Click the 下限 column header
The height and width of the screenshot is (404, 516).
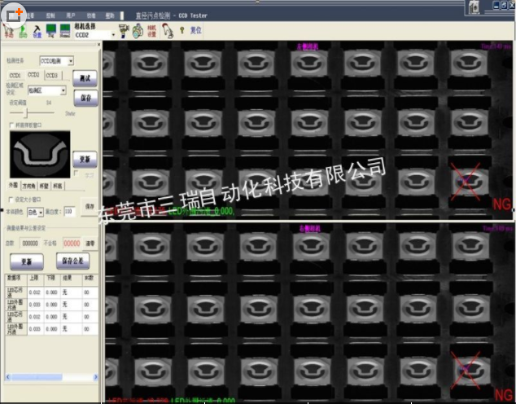(51, 279)
